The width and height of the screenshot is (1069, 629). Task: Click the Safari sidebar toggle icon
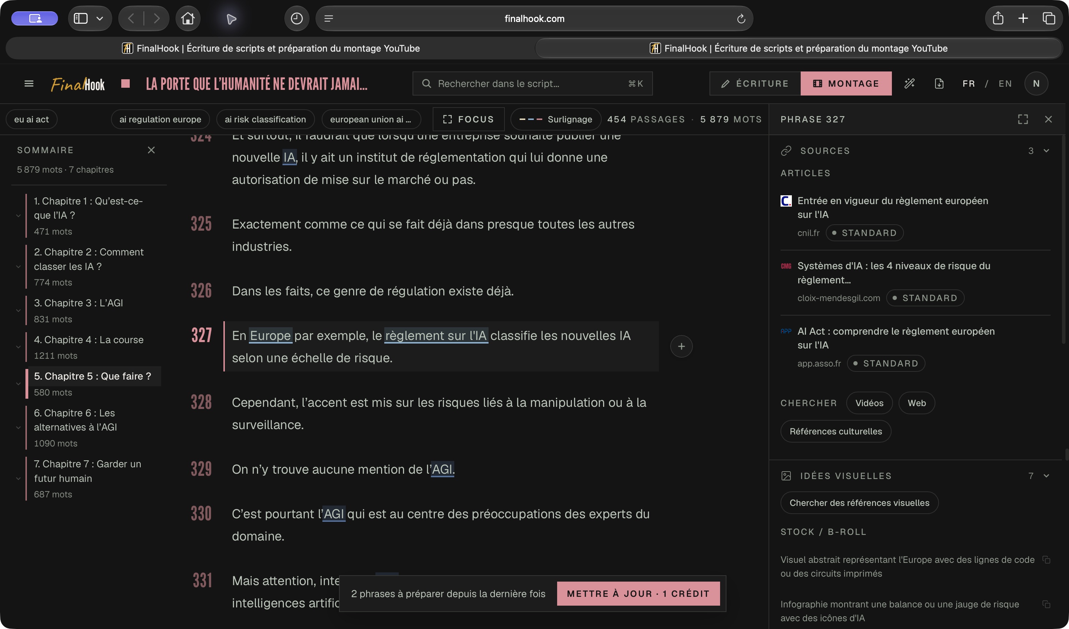[81, 19]
